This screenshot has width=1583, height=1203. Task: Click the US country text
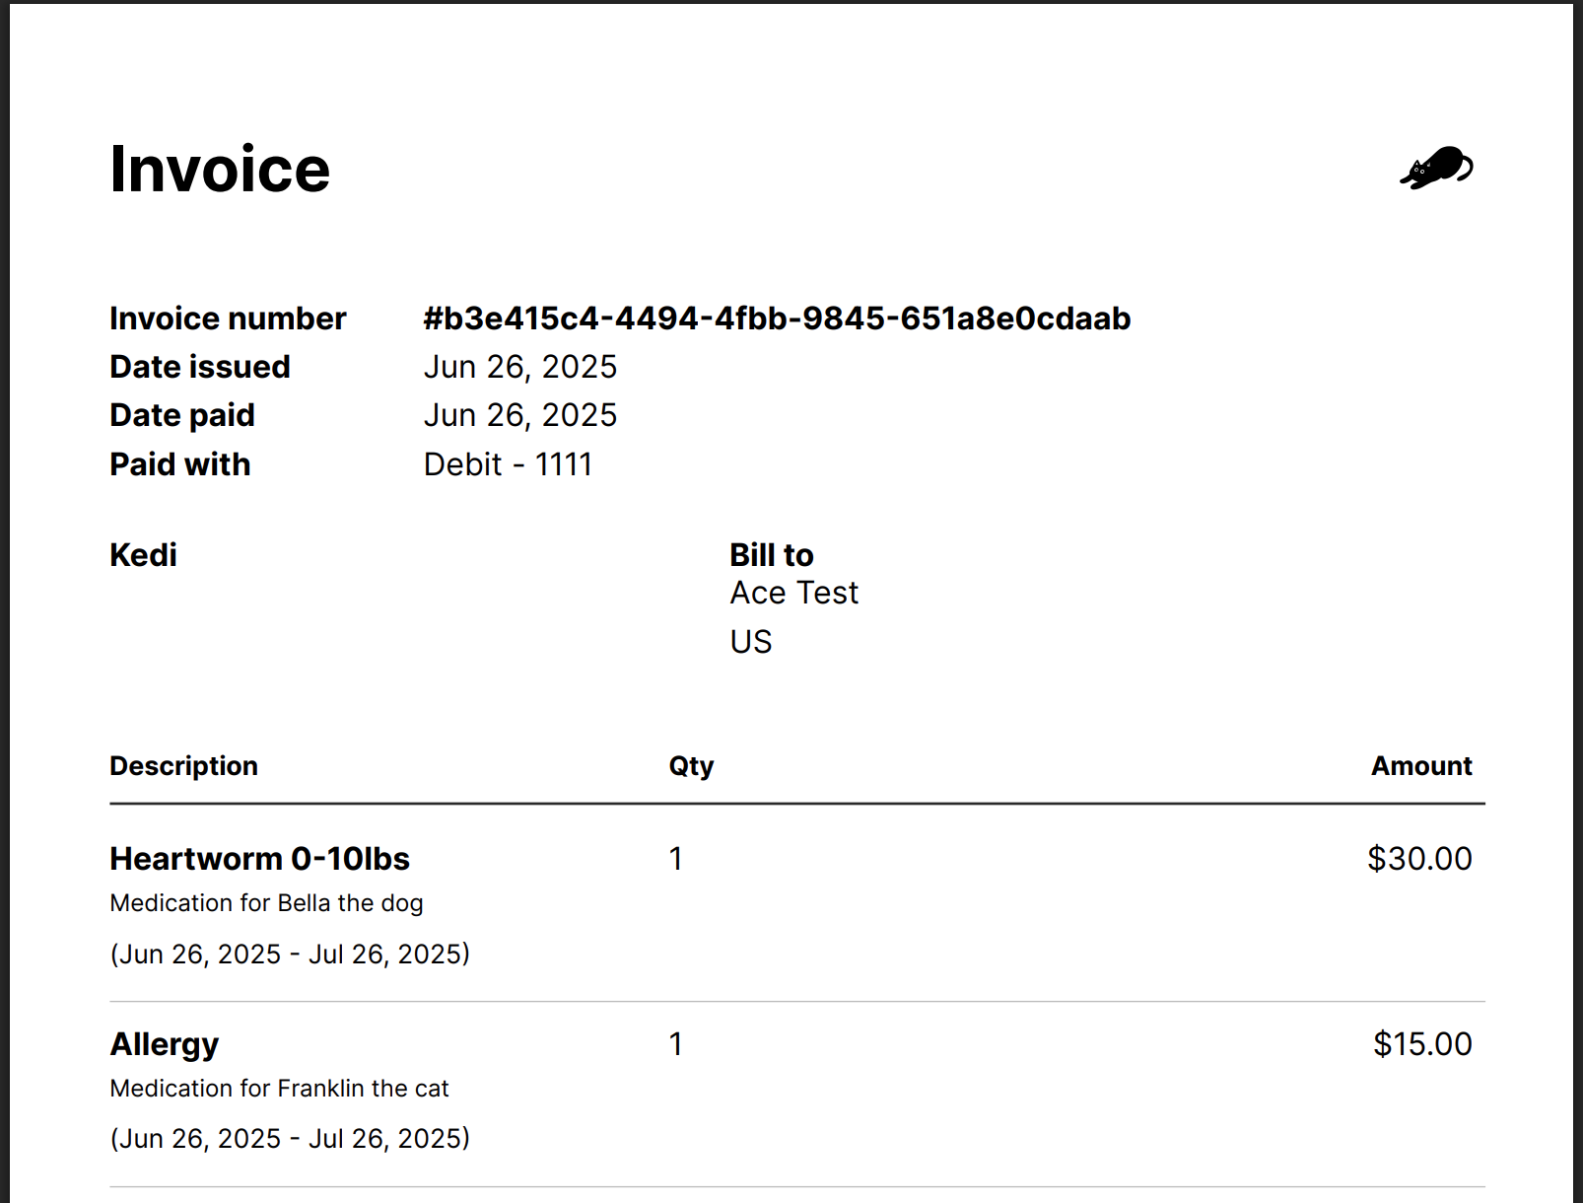coord(751,642)
